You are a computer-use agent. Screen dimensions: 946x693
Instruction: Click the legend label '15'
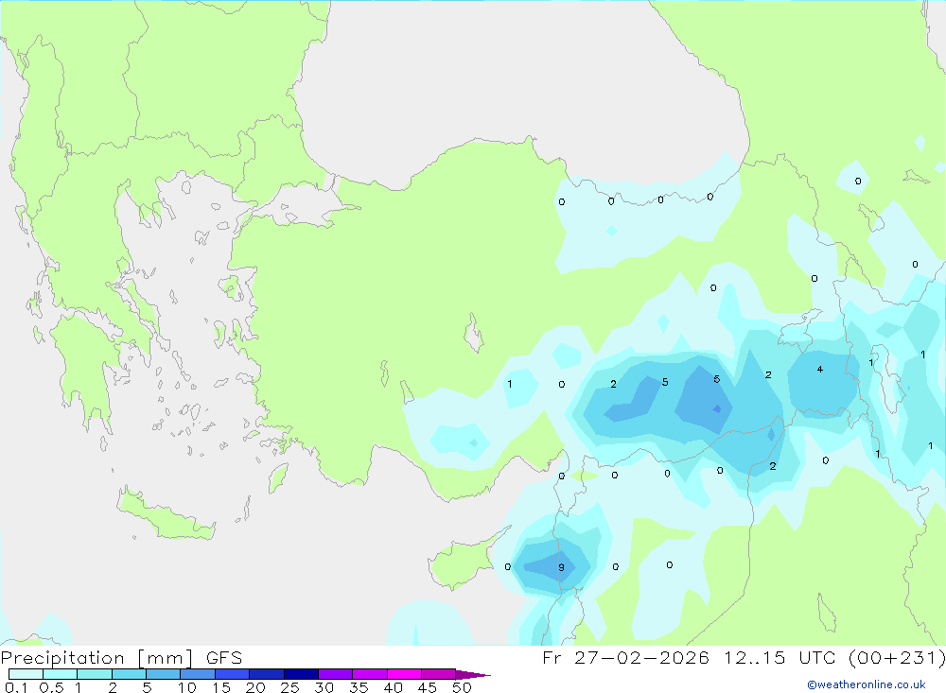tap(220, 687)
